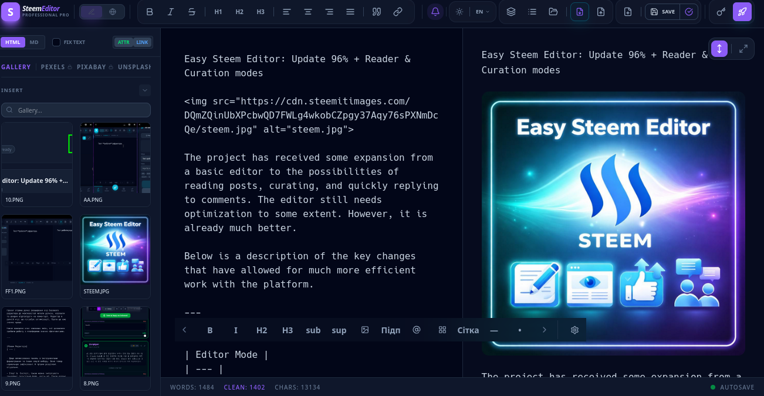Open notifications bell icon
The image size is (764, 396).
point(435,12)
